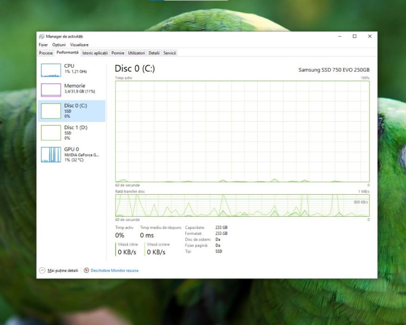Close the Manager de activități window

coord(370,37)
